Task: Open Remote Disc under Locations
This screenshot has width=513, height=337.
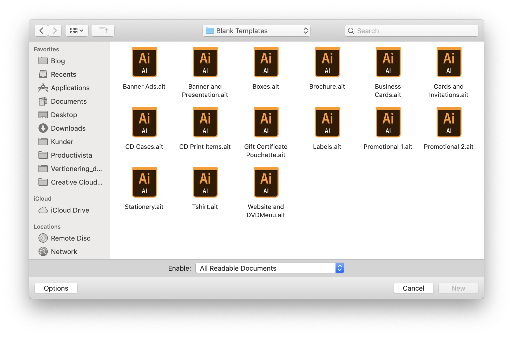Action: click(x=70, y=238)
